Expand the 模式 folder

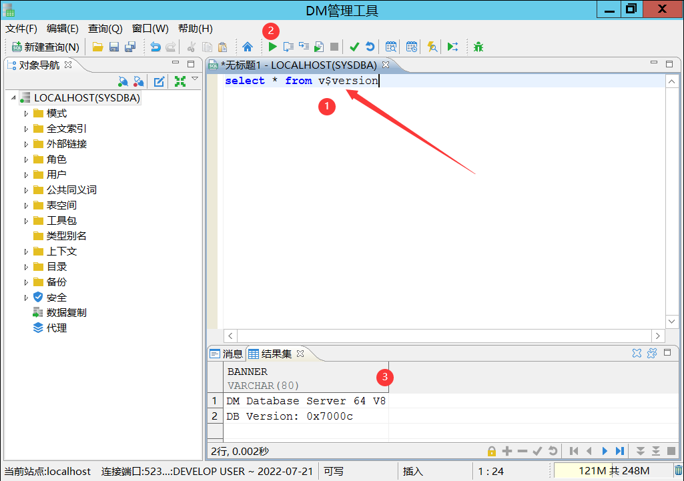(x=26, y=113)
